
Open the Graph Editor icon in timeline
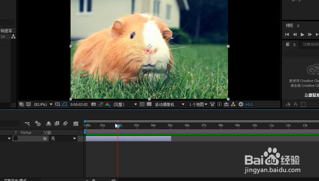(76, 123)
